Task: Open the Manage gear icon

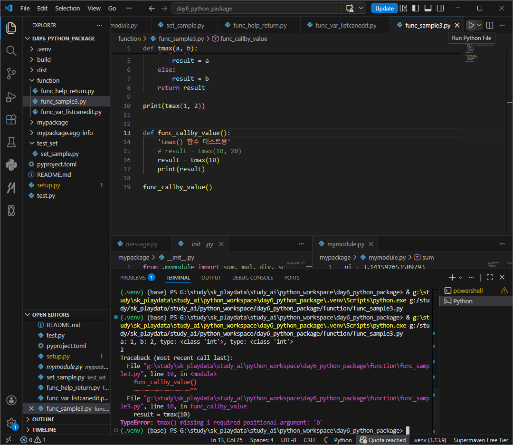Action: pyautogui.click(x=11, y=423)
